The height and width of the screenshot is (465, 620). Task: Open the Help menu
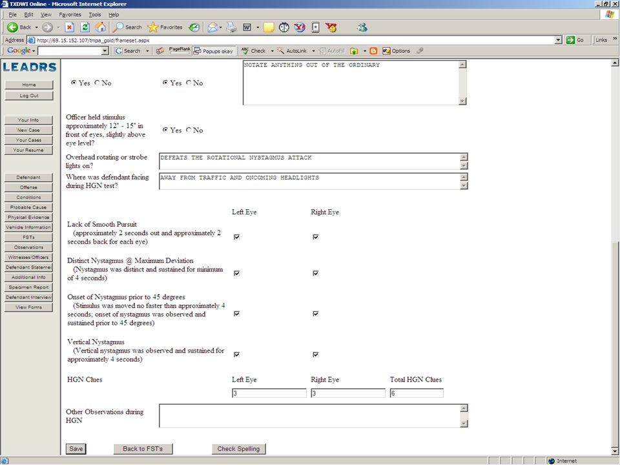point(114,15)
